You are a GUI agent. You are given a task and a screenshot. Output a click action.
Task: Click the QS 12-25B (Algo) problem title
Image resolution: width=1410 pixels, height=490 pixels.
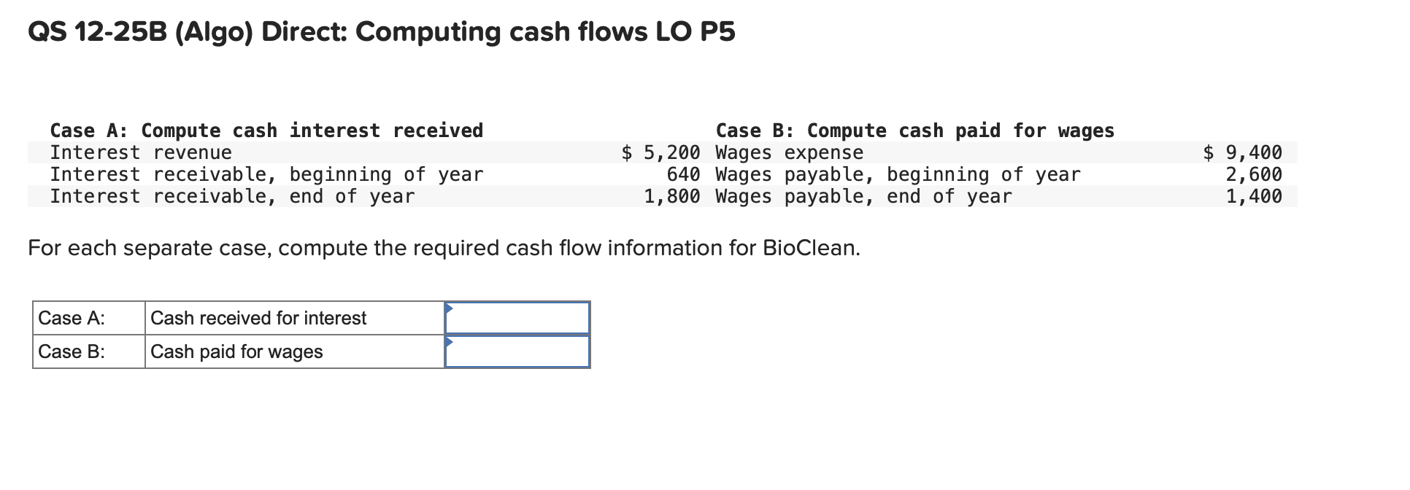(x=380, y=31)
